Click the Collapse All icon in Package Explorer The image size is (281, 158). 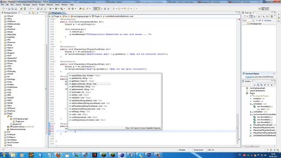point(29,13)
